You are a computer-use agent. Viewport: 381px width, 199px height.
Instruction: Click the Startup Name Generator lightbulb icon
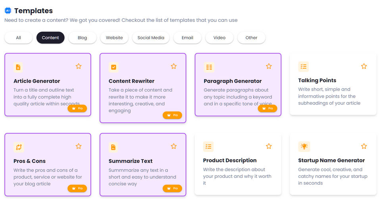(304, 147)
